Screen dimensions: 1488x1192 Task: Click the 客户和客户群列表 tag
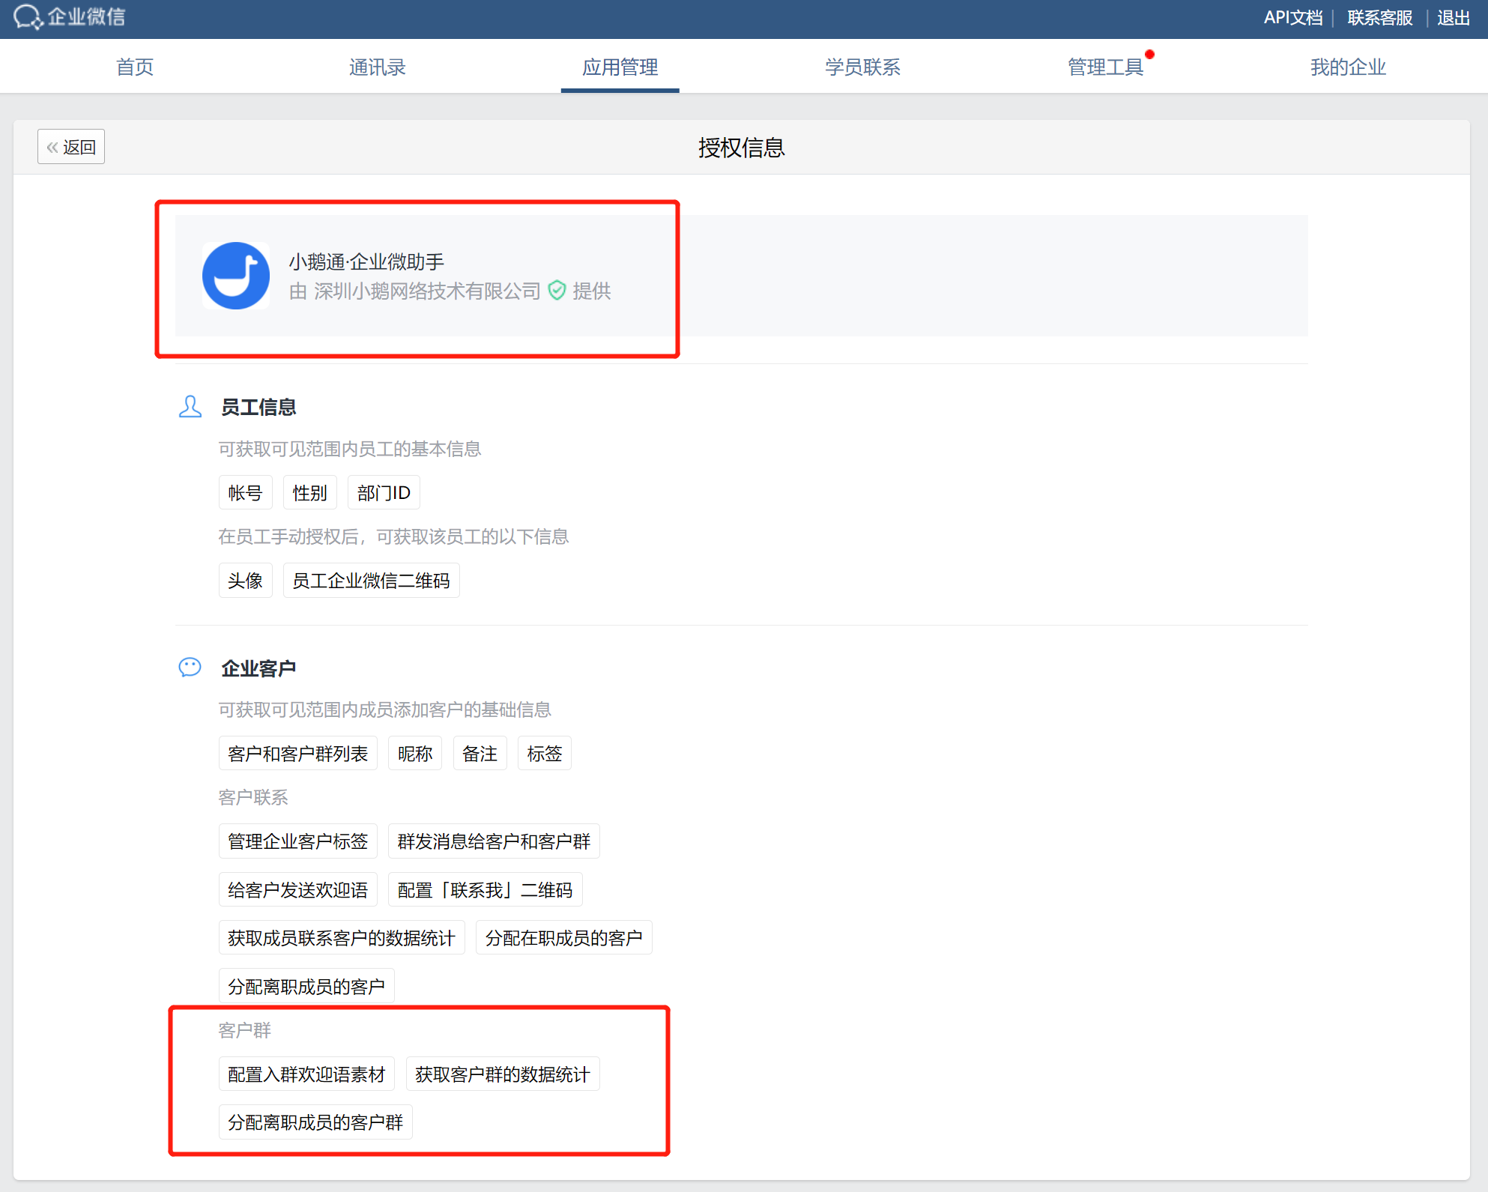(298, 753)
